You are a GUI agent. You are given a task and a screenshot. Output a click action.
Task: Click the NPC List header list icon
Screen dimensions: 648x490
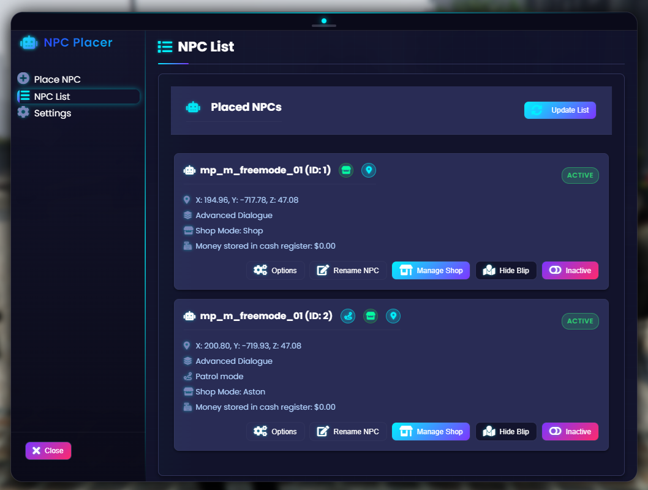click(165, 47)
